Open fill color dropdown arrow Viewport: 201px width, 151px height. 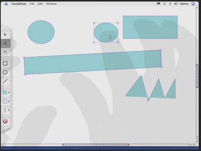[x=9, y=92]
